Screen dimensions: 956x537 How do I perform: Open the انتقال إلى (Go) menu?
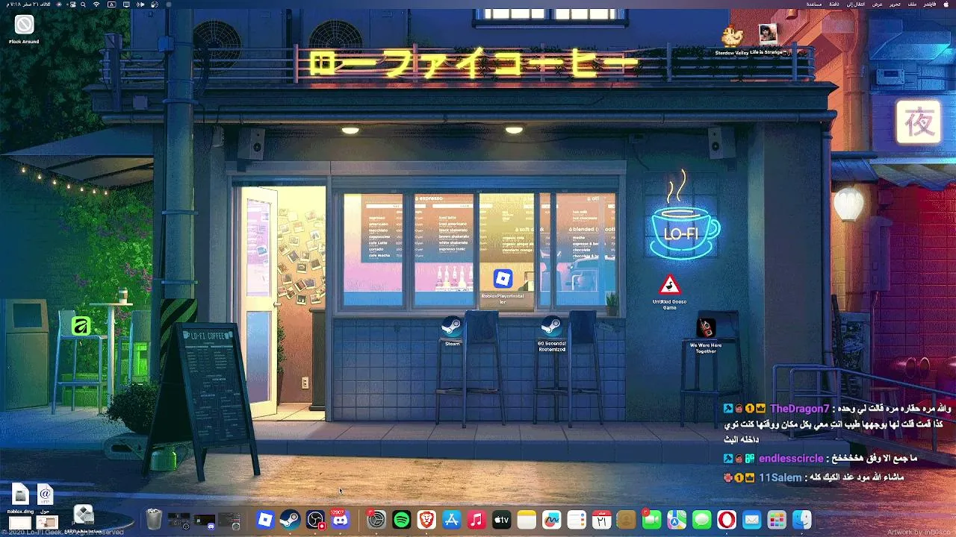pyautogui.click(x=857, y=4)
